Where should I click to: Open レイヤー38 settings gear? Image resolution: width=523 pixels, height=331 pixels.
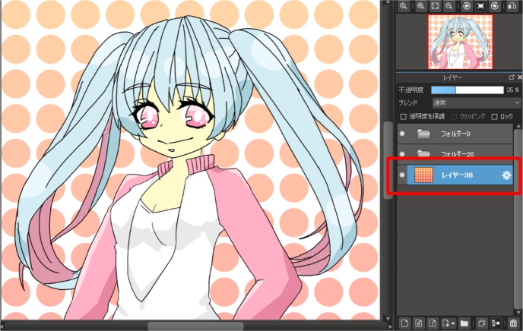pos(506,175)
